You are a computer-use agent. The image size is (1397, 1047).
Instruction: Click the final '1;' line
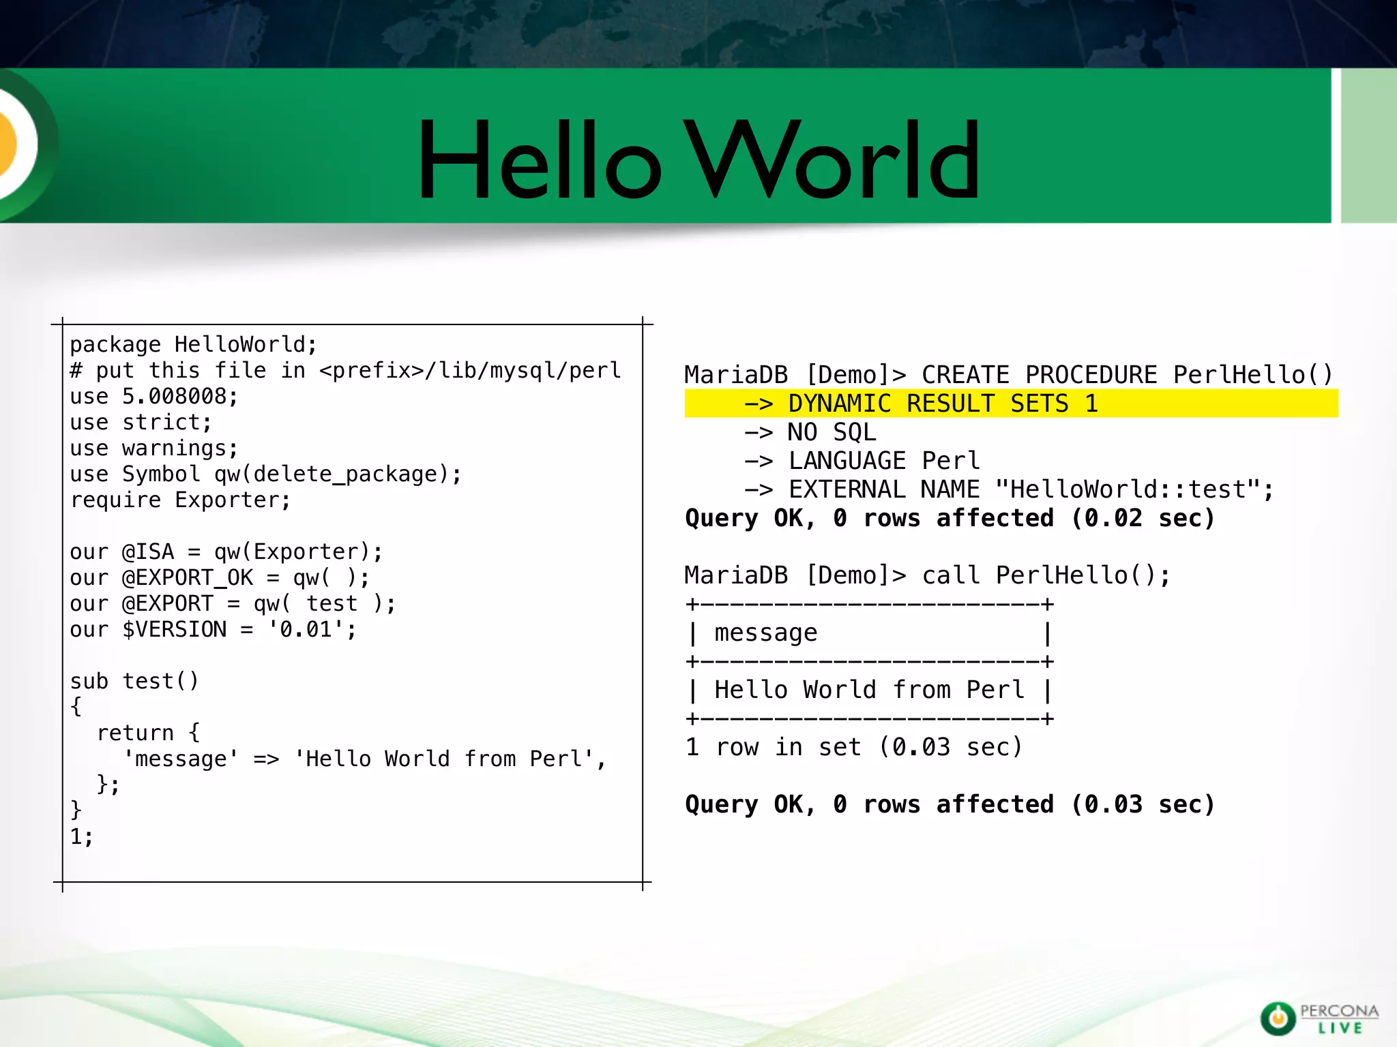tap(82, 837)
